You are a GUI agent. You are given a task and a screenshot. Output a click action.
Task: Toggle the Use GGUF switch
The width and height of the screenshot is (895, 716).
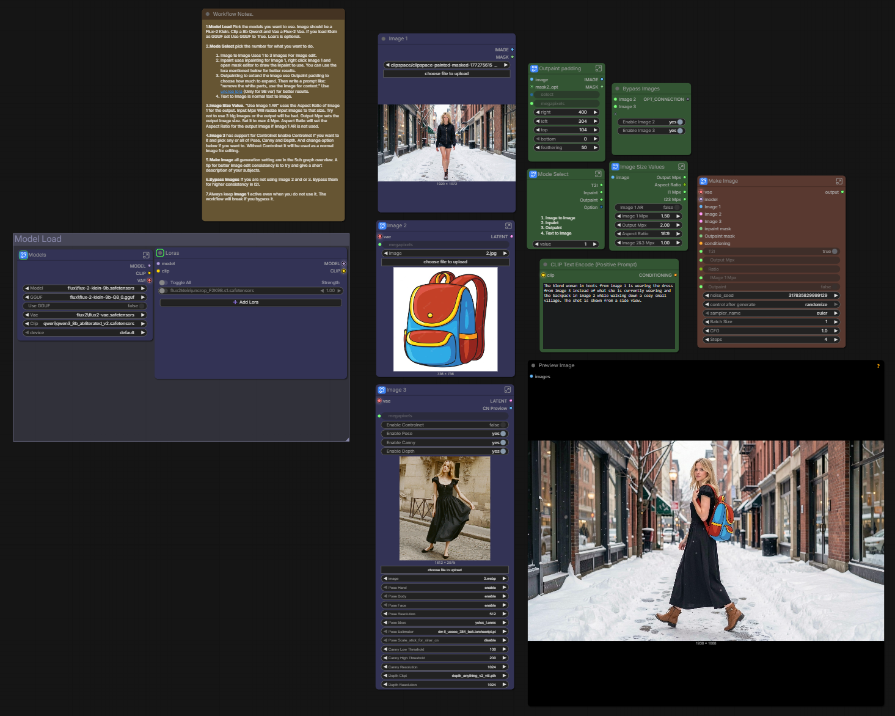point(142,306)
